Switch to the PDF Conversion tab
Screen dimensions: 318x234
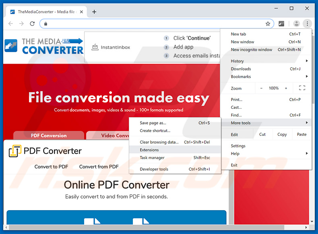[49, 135]
